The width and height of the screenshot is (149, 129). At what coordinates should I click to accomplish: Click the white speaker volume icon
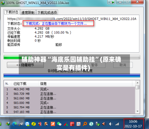pos(111,124)
